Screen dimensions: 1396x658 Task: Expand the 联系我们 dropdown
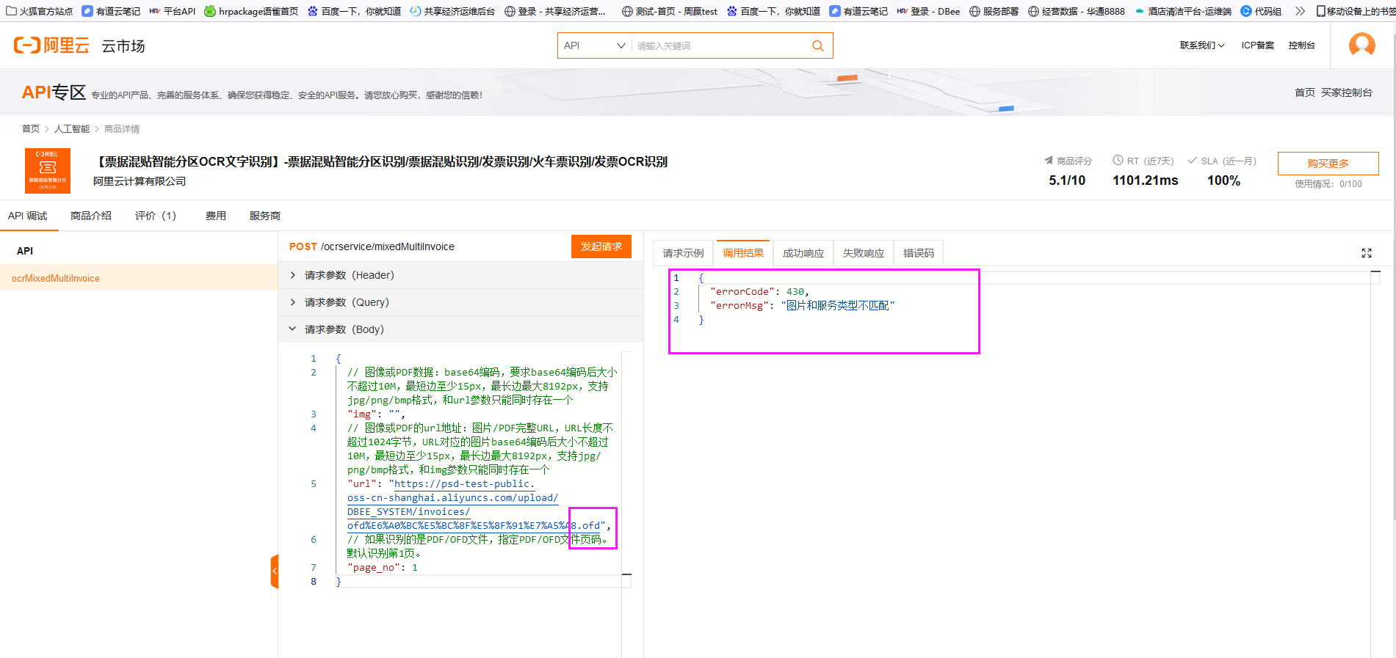(x=1202, y=45)
